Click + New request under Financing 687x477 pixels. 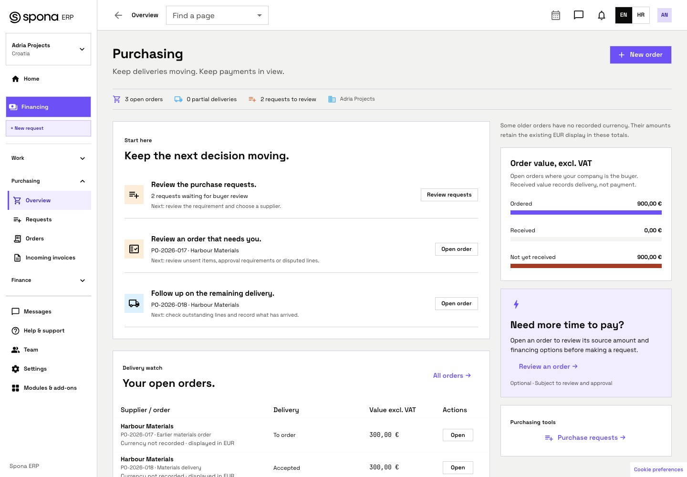pos(48,128)
